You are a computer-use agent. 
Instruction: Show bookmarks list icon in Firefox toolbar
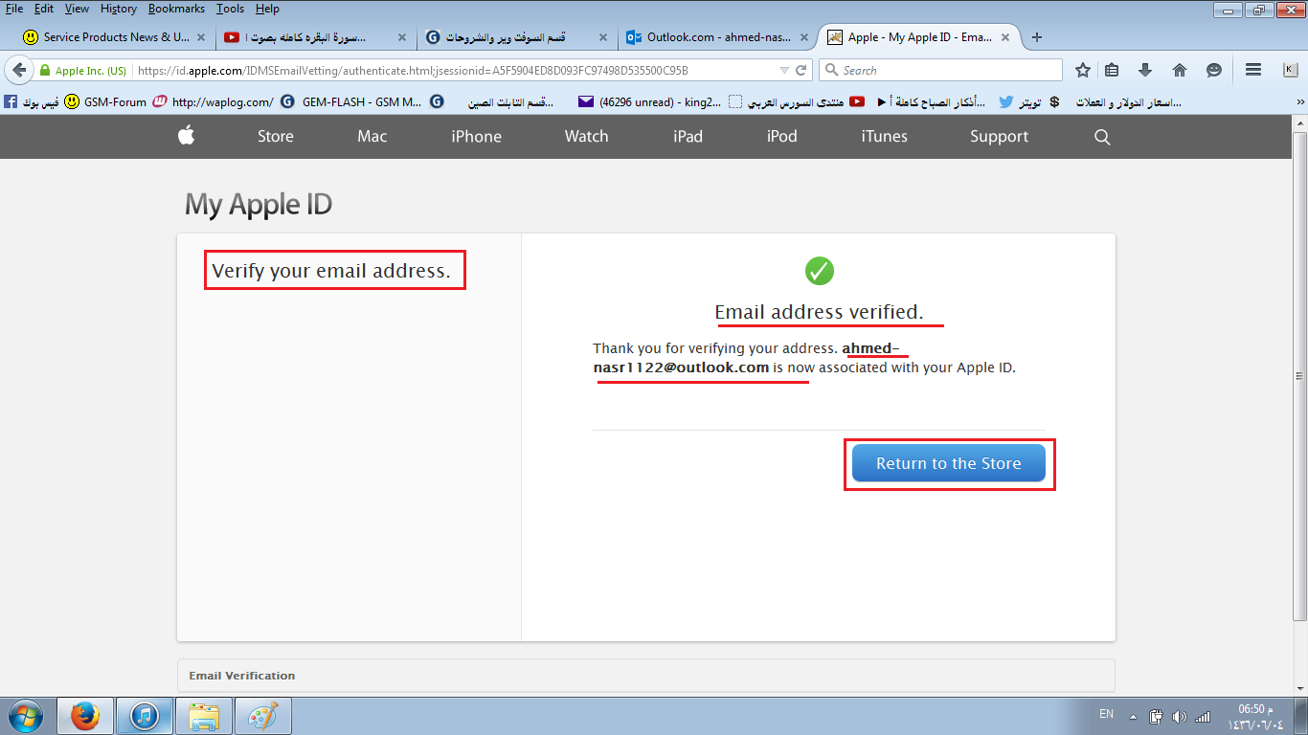click(x=1112, y=70)
